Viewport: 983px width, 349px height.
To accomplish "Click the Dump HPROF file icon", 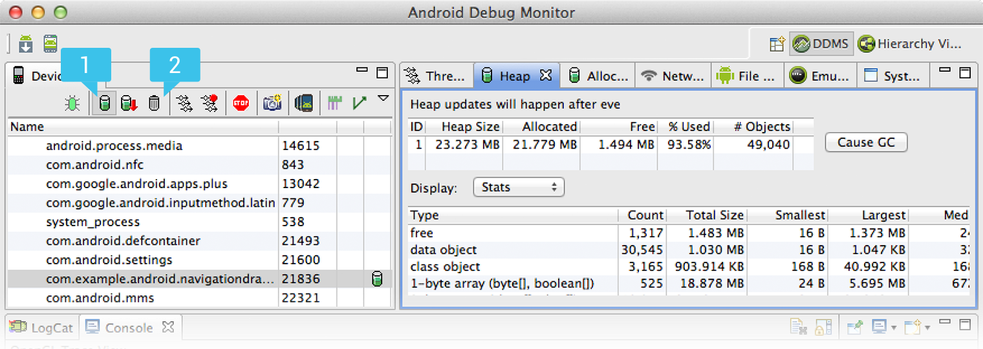I will click(129, 103).
